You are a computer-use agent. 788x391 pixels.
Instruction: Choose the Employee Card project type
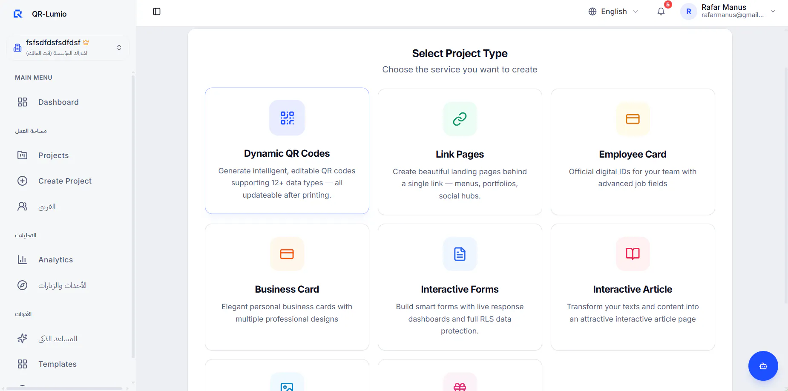coord(633,152)
